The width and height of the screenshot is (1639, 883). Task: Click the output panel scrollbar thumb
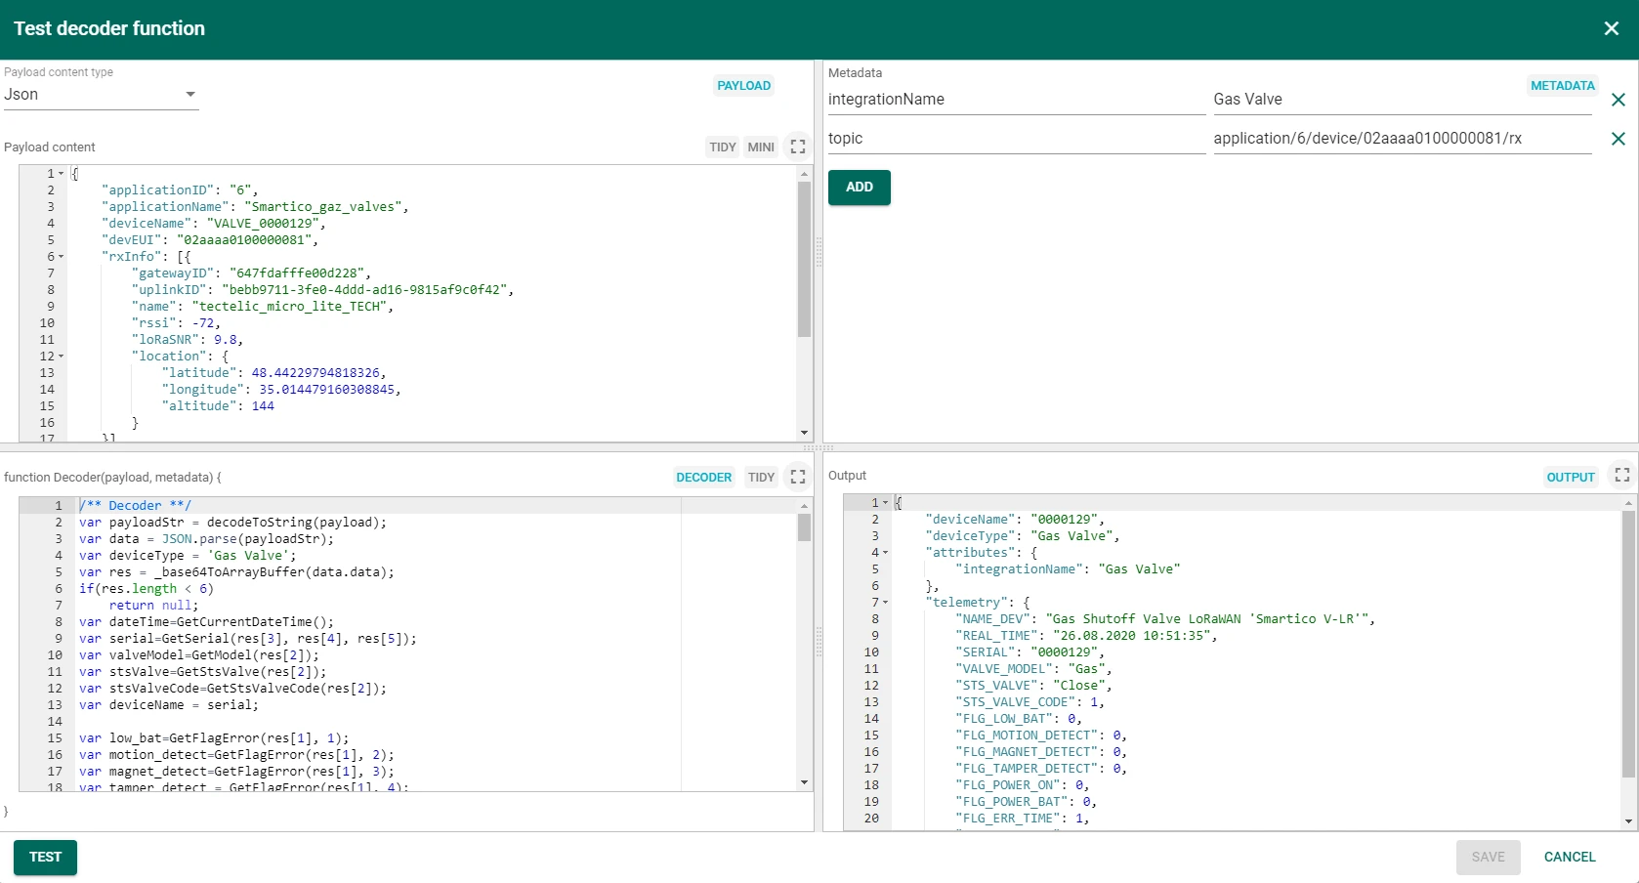pyautogui.click(x=1628, y=643)
